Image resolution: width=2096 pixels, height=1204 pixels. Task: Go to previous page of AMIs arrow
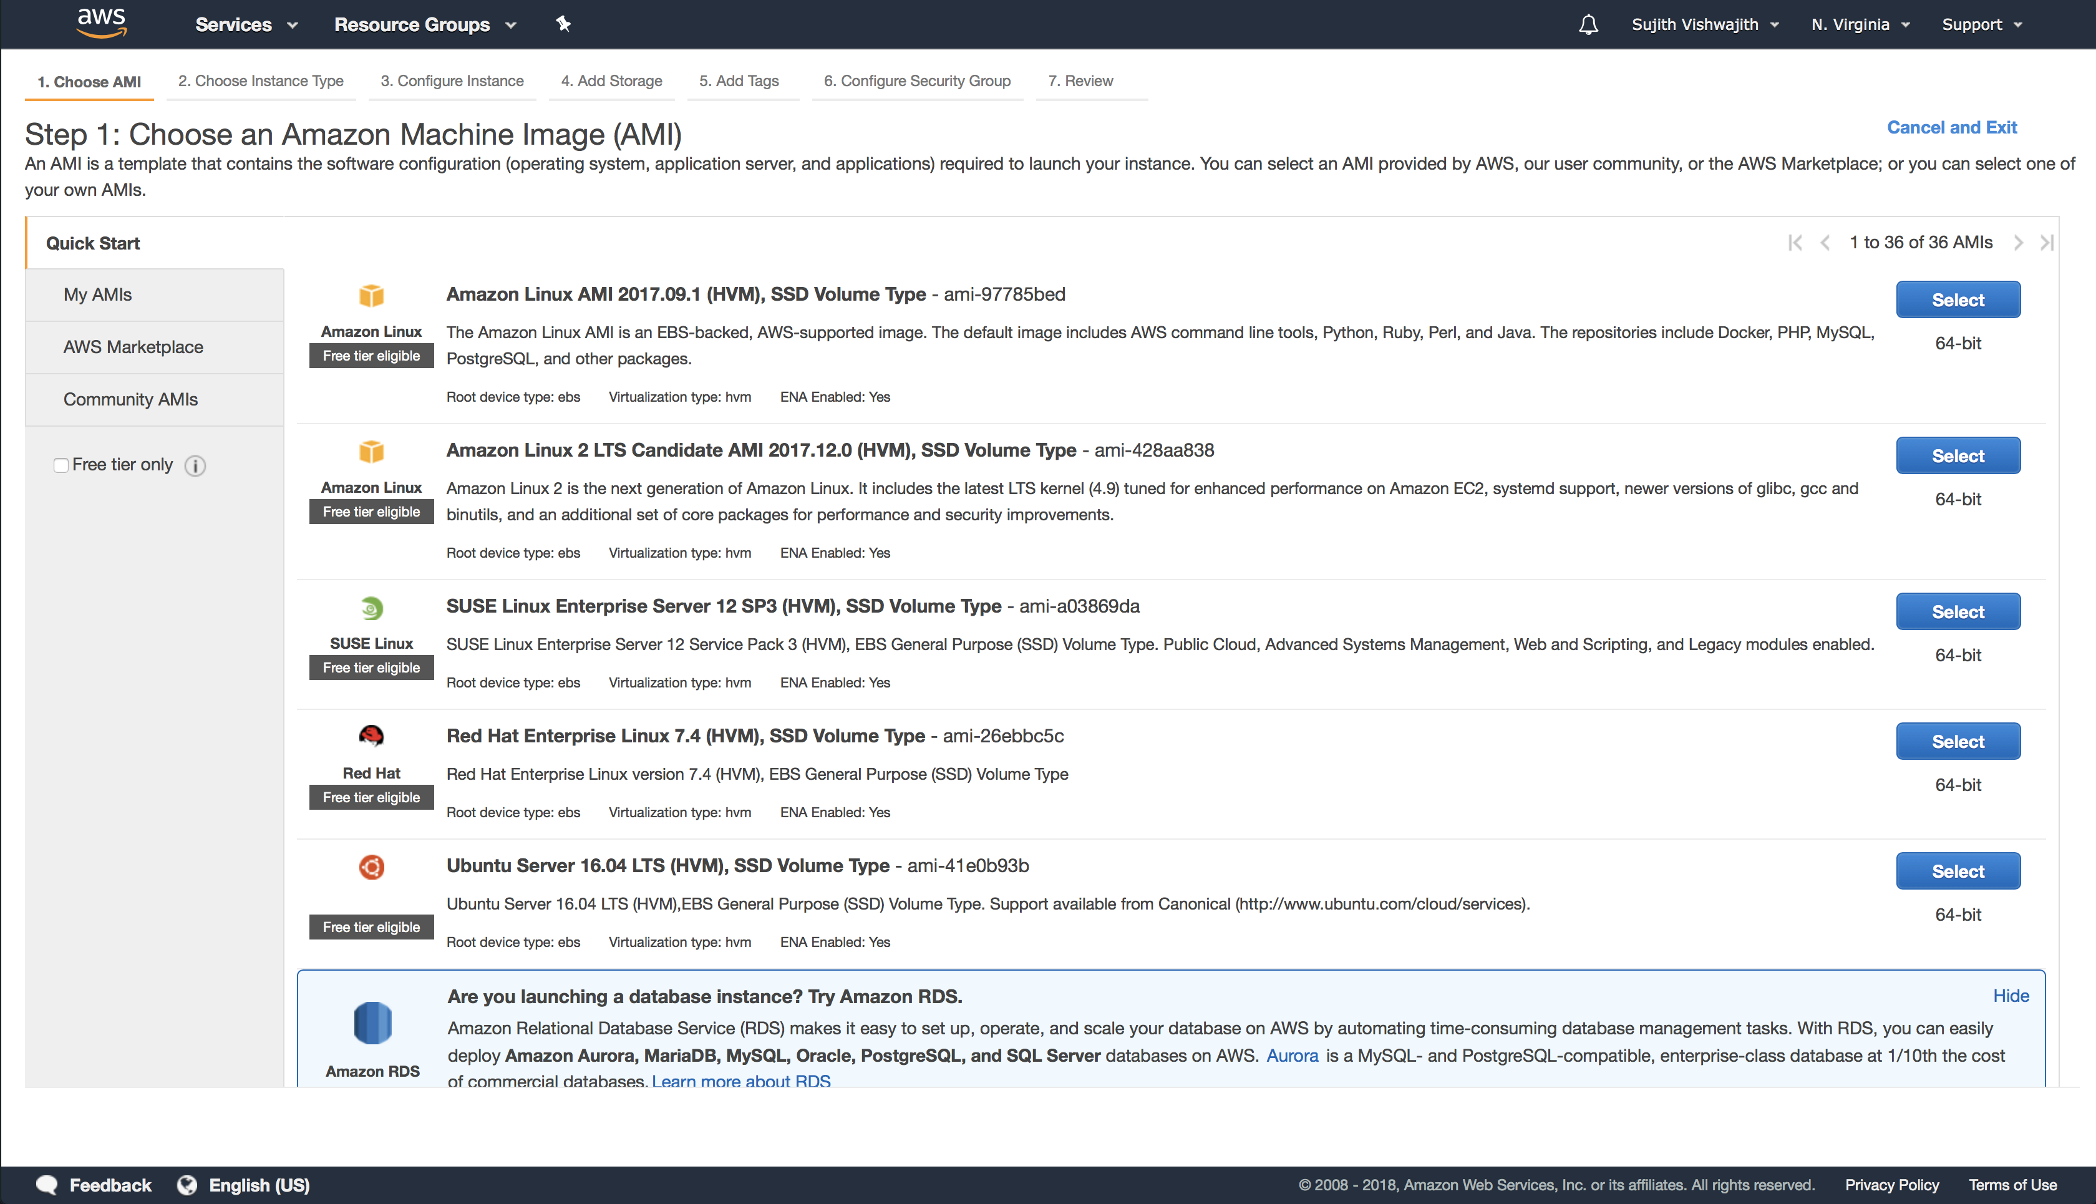1825,242
